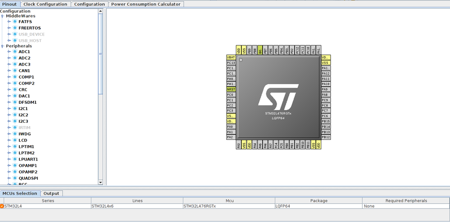Expand the LPTIM1 tree node

pos(9,147)
